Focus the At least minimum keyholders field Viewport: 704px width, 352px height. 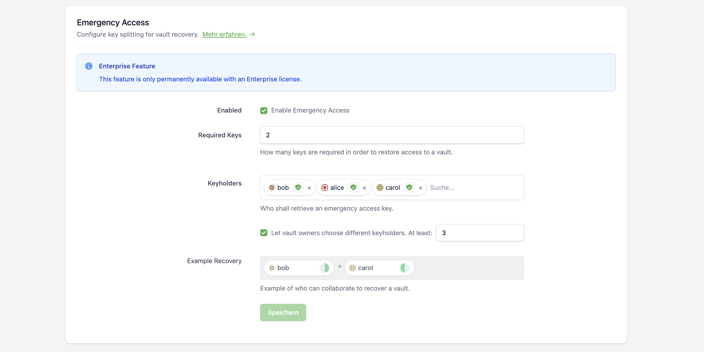[x=480, y=233]
